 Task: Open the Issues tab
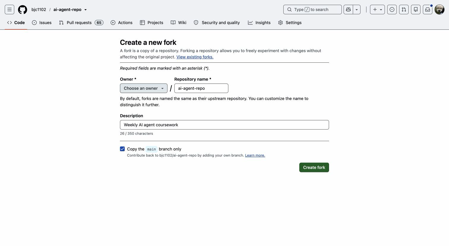[x=42, y=23]
